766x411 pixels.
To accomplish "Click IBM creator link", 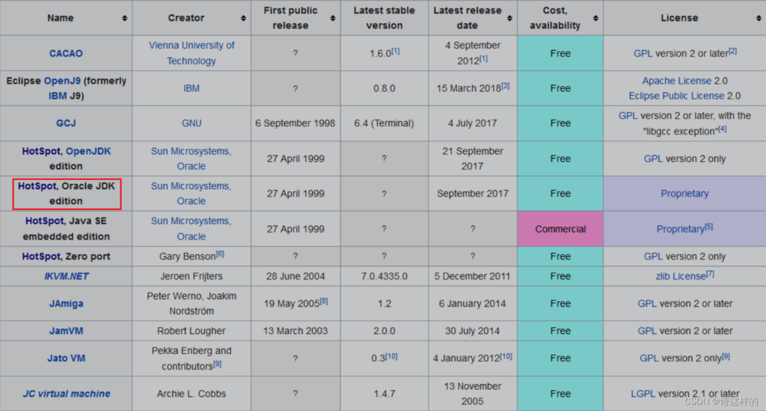I will click(x=191, y=88).
